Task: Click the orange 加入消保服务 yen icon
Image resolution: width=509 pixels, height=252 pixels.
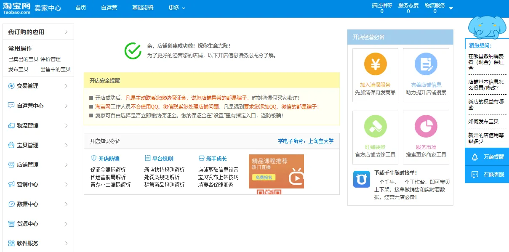Action: pyautogui.click(x=375, y=64)
